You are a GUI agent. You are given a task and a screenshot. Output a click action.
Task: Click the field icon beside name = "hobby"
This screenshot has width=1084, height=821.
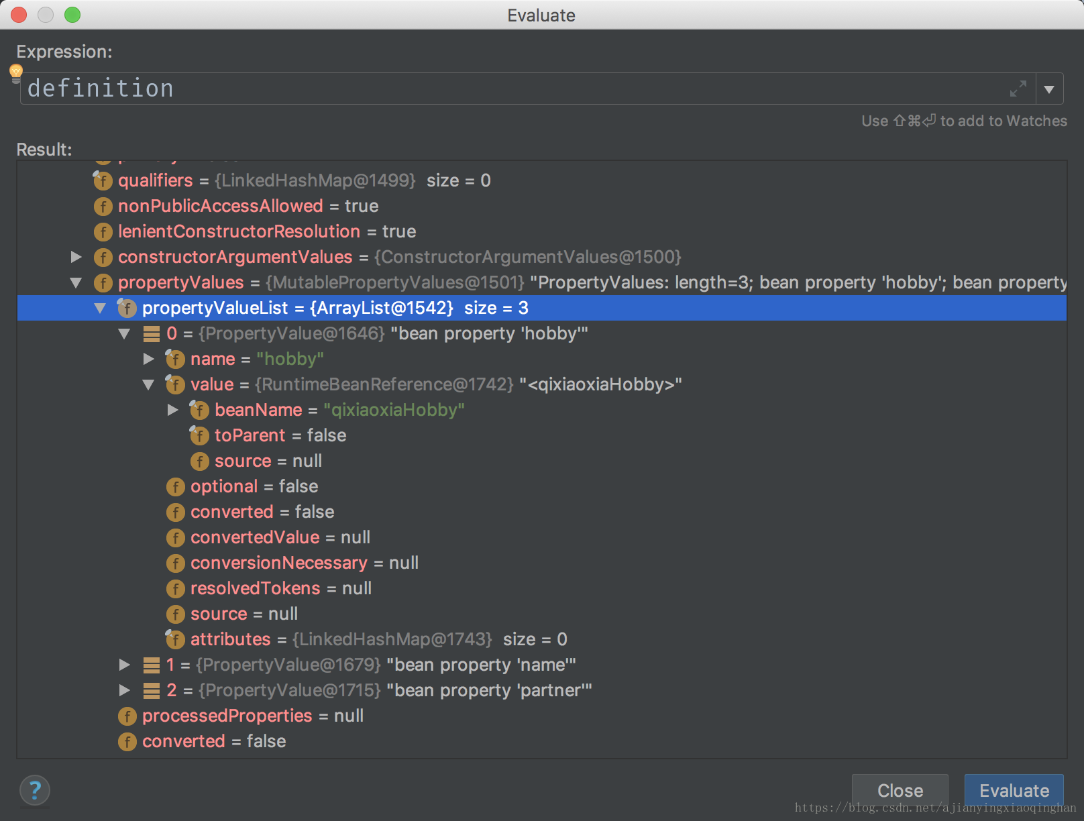(x=175, y=359)
